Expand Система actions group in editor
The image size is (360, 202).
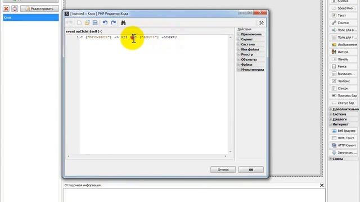coord(239,44)
